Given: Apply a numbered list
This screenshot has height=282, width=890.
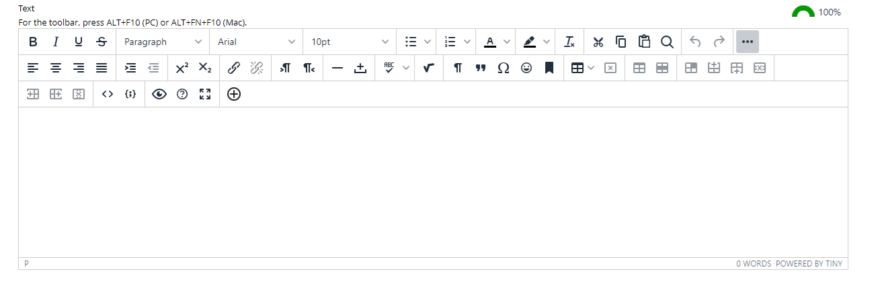Looking at the screenshot, I should pyautogui.click(x=451, y=42).
